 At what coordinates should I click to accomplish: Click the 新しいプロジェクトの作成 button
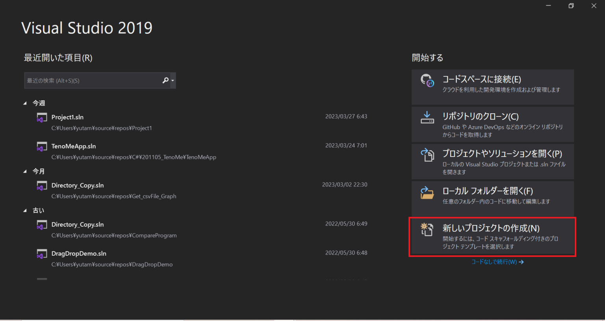tap(492, 236)
